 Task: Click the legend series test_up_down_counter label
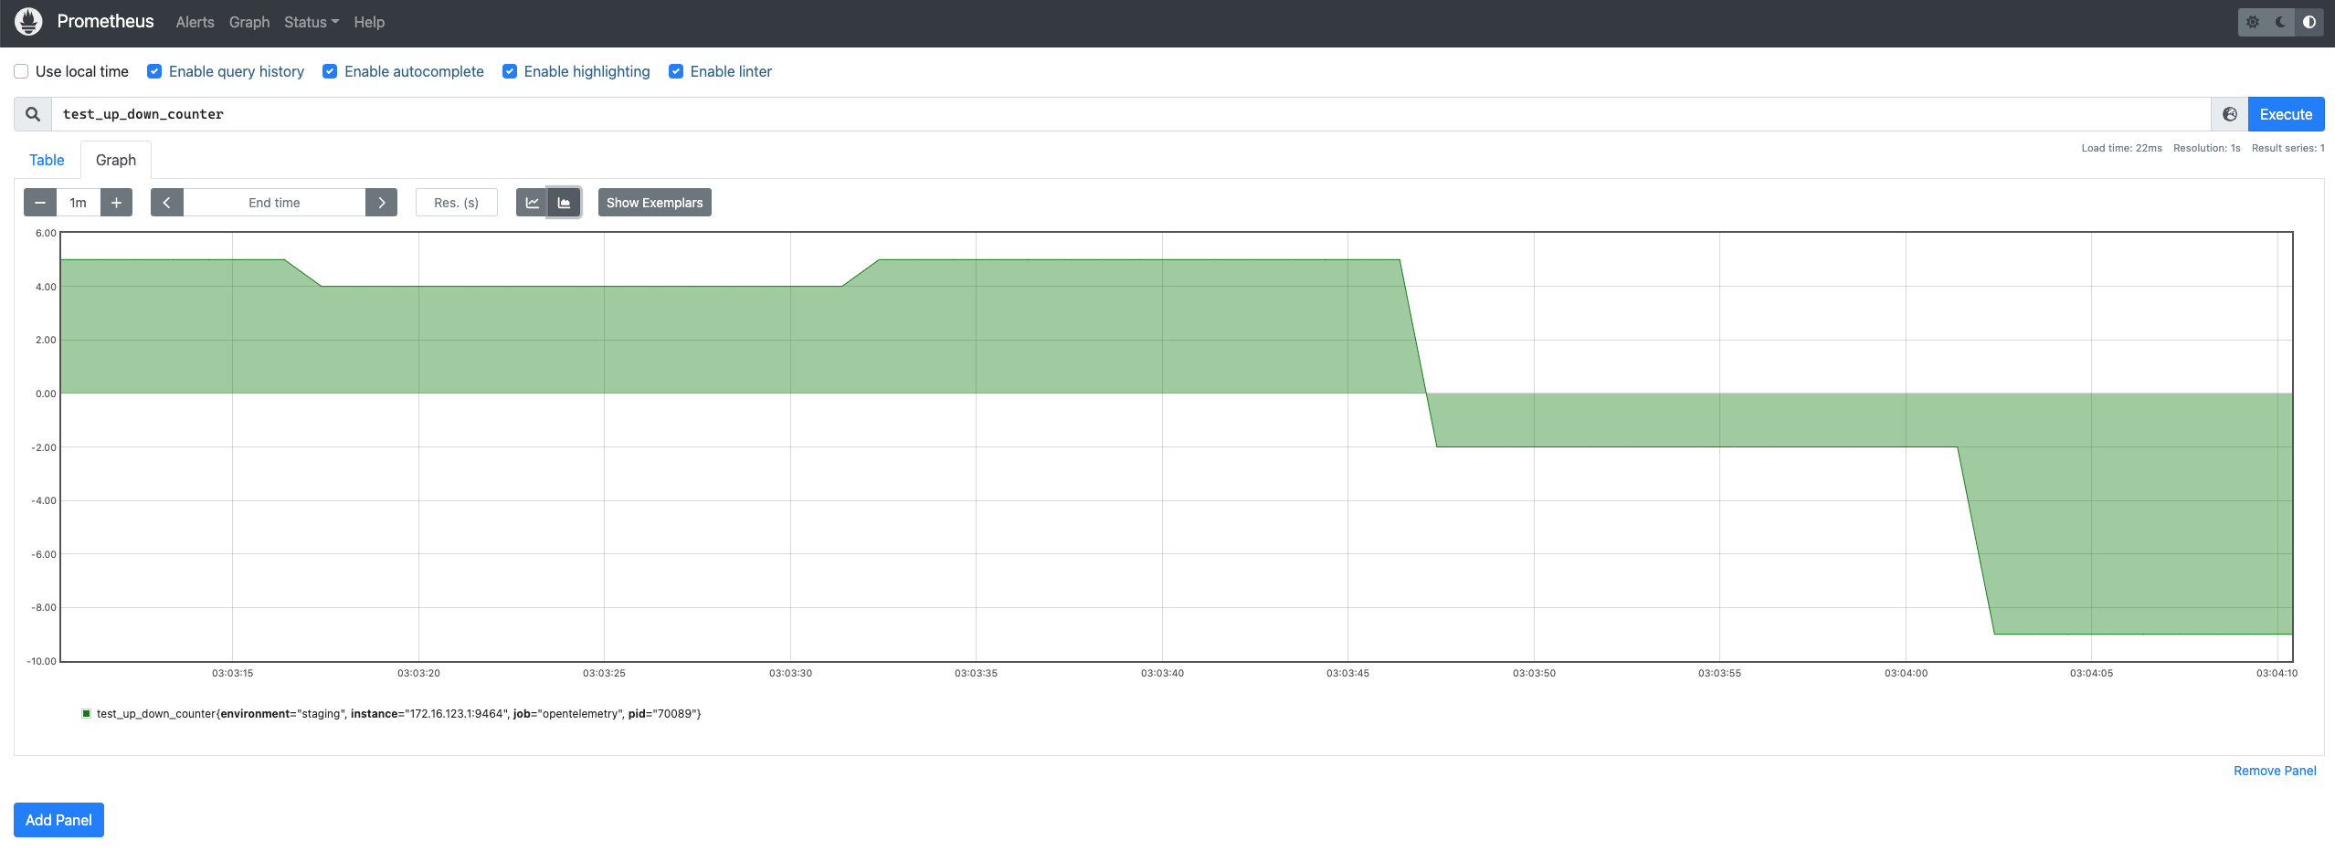398,713
